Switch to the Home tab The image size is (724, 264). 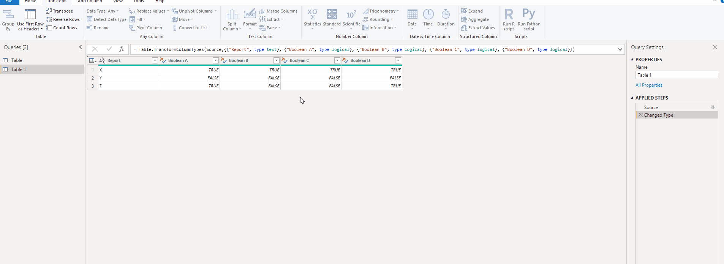click(30, 2)
